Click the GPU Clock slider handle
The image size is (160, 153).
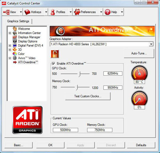(79, 74)
